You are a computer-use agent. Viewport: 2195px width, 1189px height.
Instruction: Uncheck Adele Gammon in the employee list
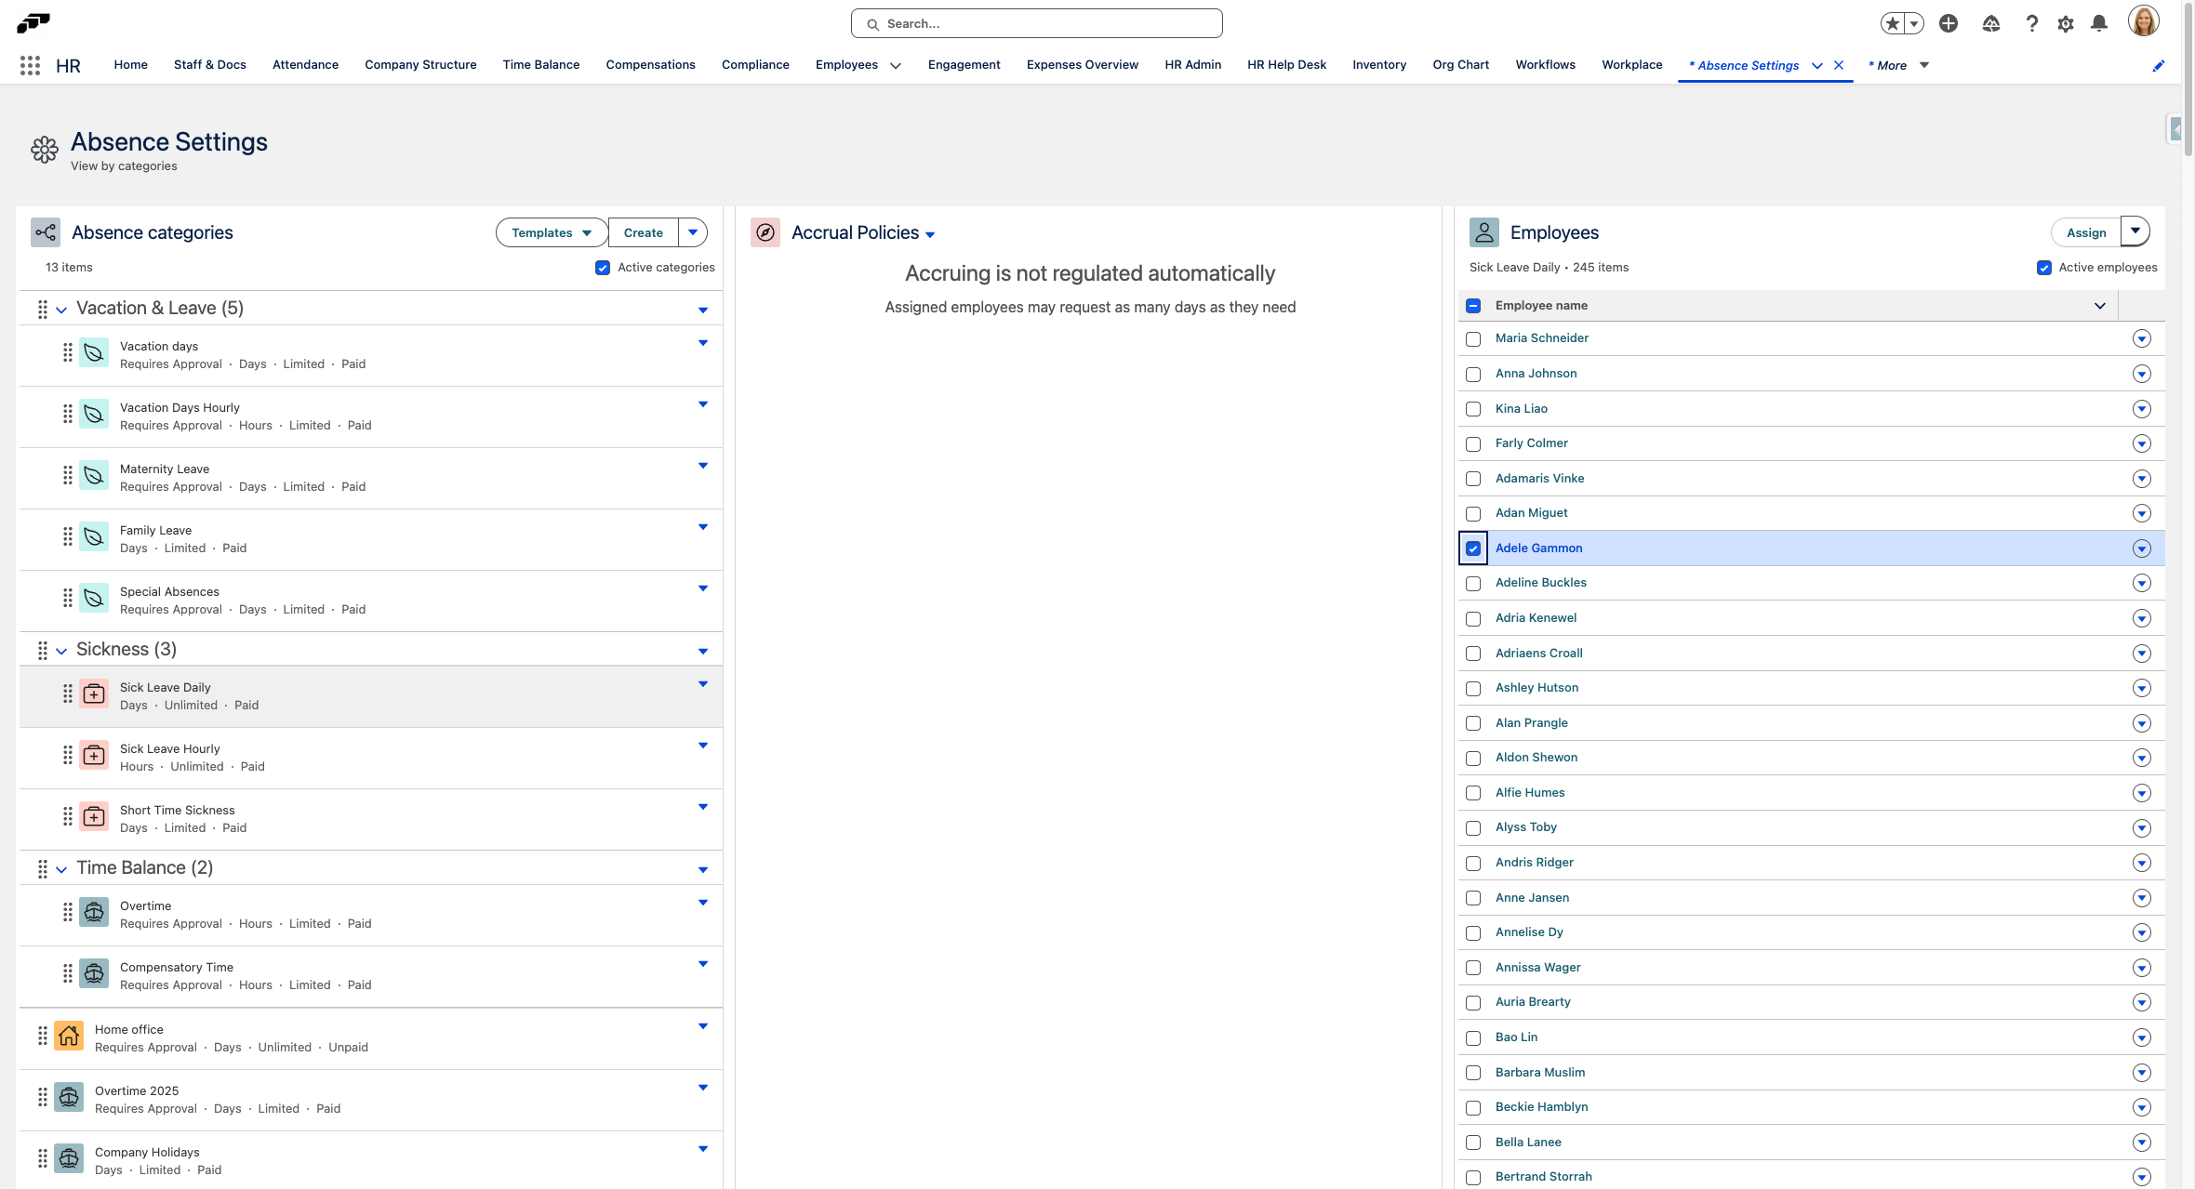point(1472,548)
